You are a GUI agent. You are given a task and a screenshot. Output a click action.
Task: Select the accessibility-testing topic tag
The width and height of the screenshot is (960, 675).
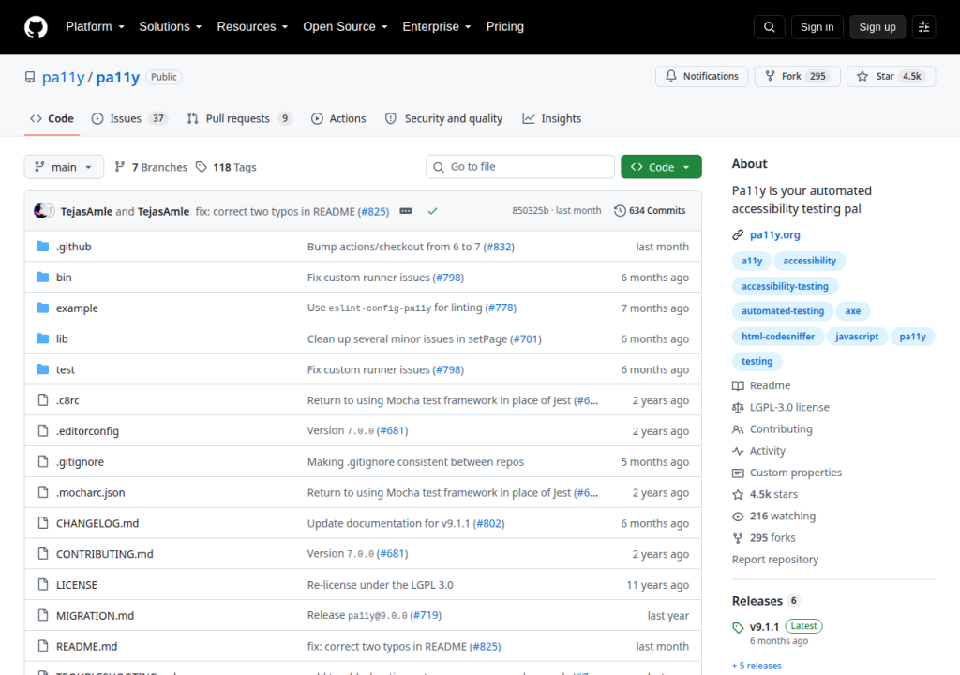(x=785, y=286)
